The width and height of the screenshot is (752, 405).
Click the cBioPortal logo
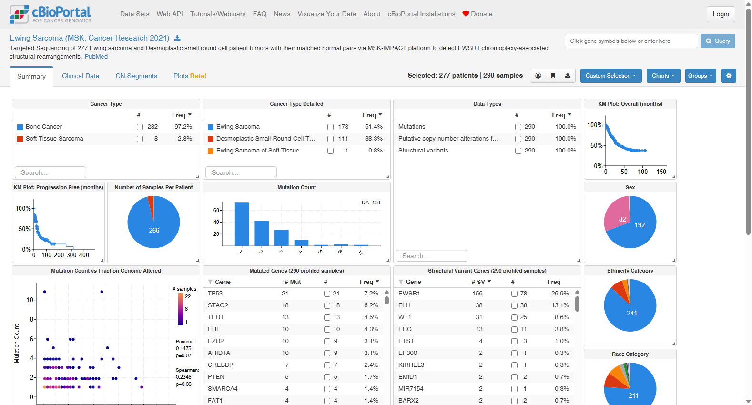point(51,14)
